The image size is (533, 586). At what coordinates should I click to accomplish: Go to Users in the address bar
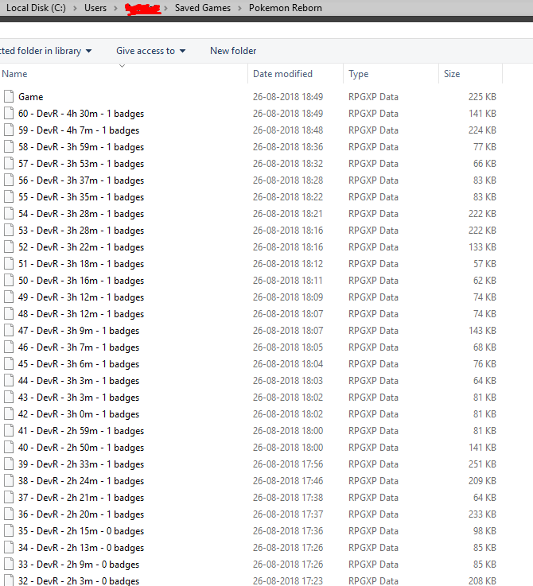point(95,8)
